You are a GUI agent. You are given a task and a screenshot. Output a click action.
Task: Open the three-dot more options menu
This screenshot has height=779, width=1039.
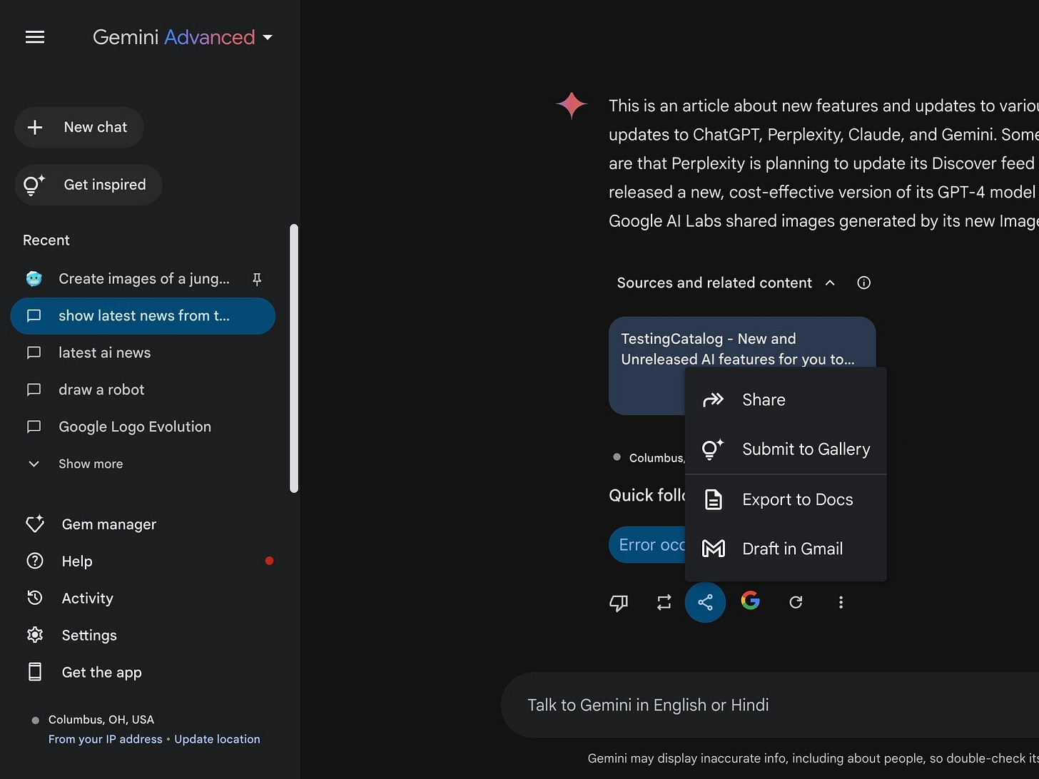click(x=841, y=603)
